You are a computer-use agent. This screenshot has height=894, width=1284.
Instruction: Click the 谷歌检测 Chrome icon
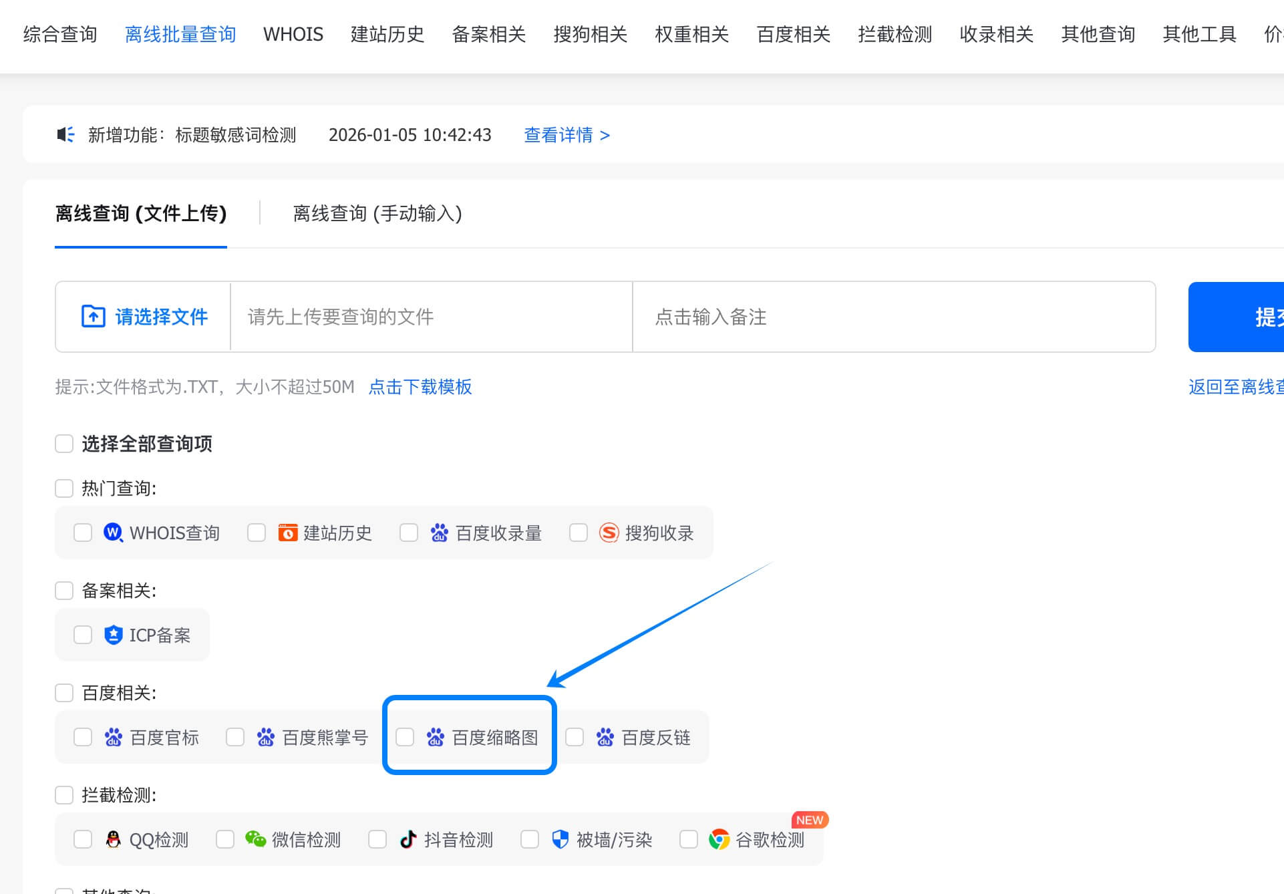coord(719,839)
